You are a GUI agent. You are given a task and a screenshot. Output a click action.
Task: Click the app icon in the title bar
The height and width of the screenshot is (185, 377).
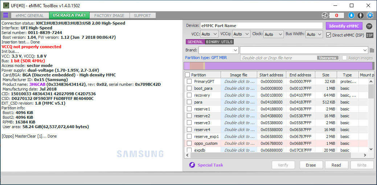pyautogui.click(x=6, y=5)
